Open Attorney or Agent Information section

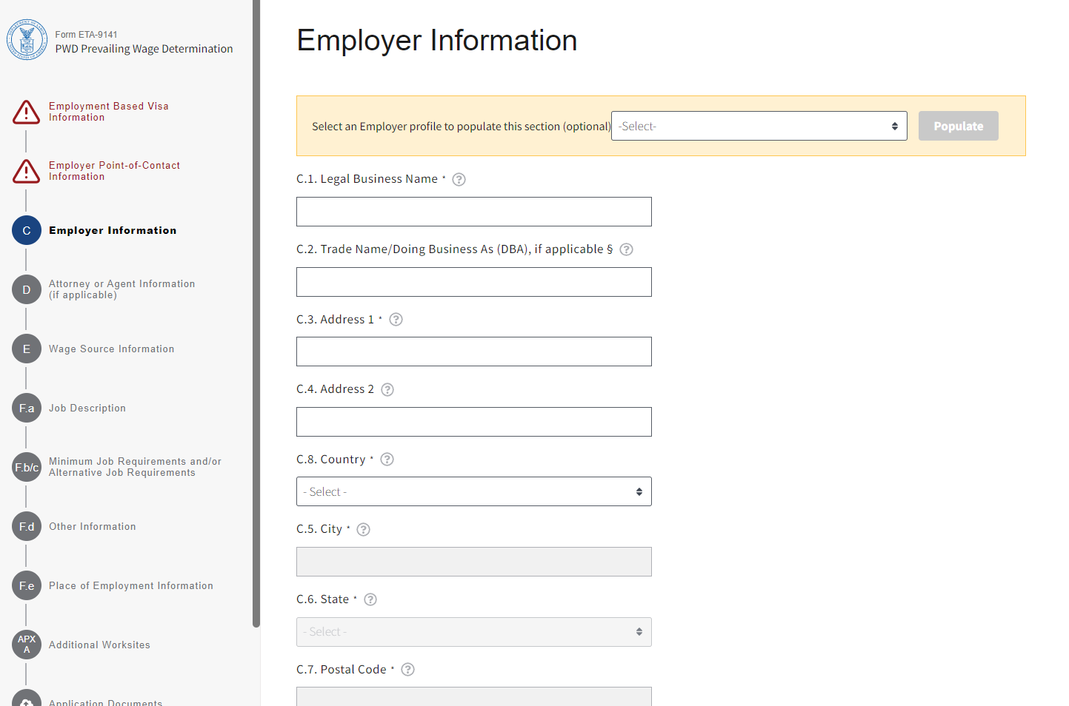[x=121, y=289]
